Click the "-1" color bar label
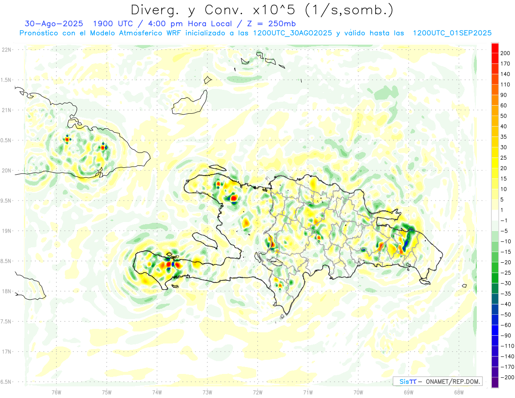Viewport: 515px width, 398px height. point(504,220)
